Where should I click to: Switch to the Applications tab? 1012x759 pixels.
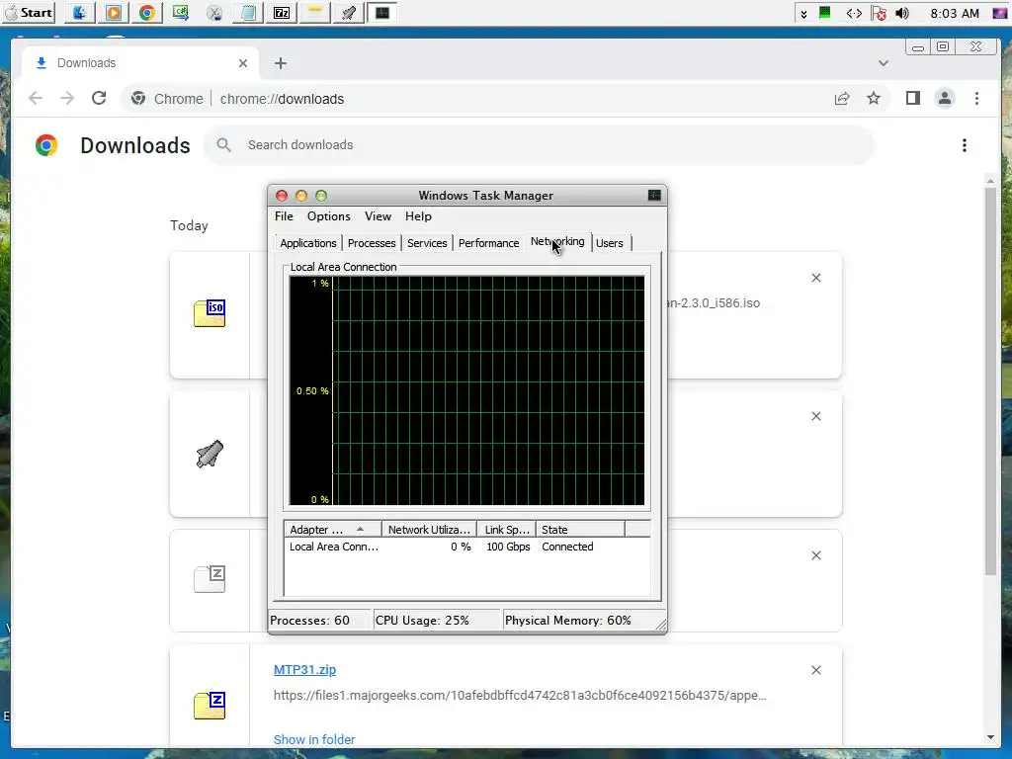308,243
